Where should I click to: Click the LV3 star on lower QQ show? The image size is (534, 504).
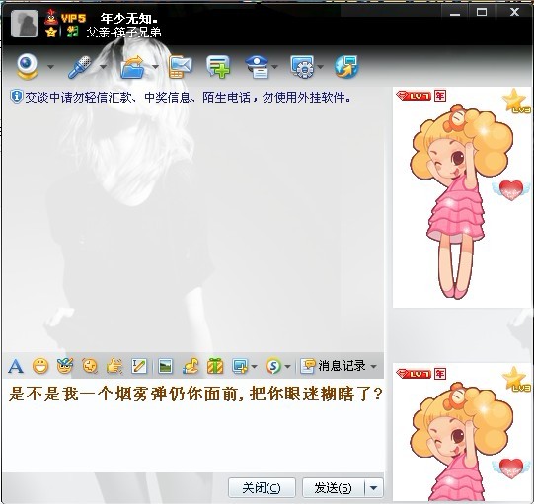click(516, 379)
